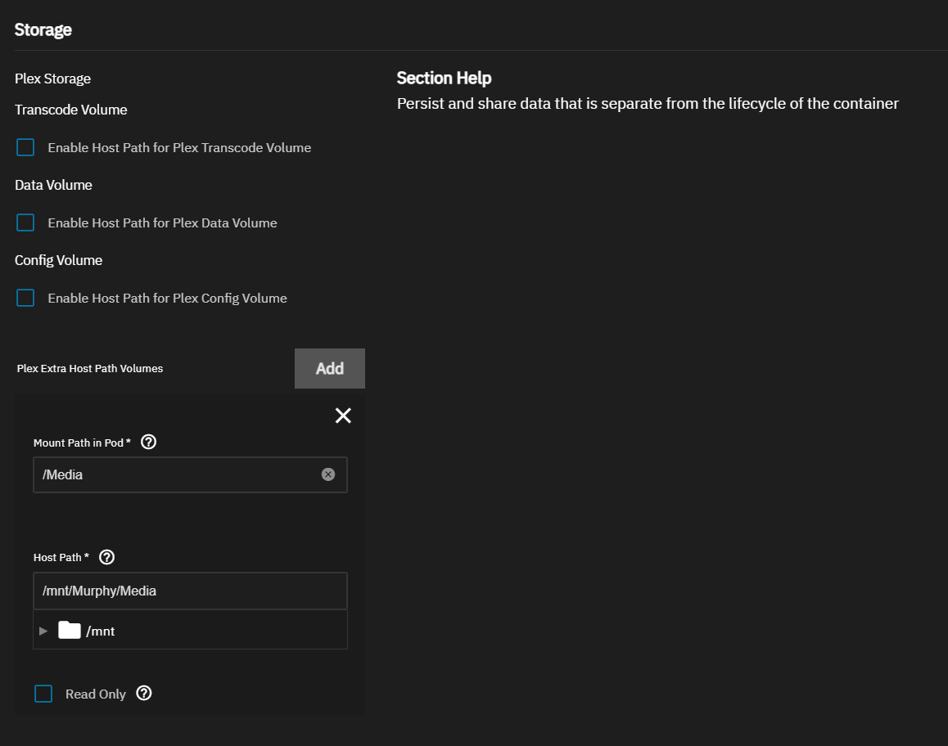The image size is (948, 746).
Task: Select the /mnt tree item label
Action: (101, 631)
